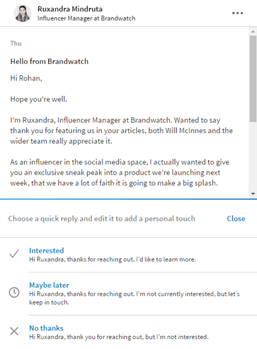Click the Influencer Manager at Brandwatch subtitle

coord(86,18)
